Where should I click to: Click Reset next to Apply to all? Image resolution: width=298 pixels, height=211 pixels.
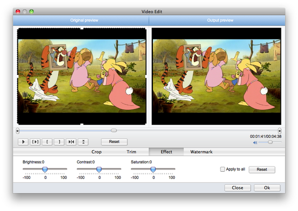click(262, 169)
